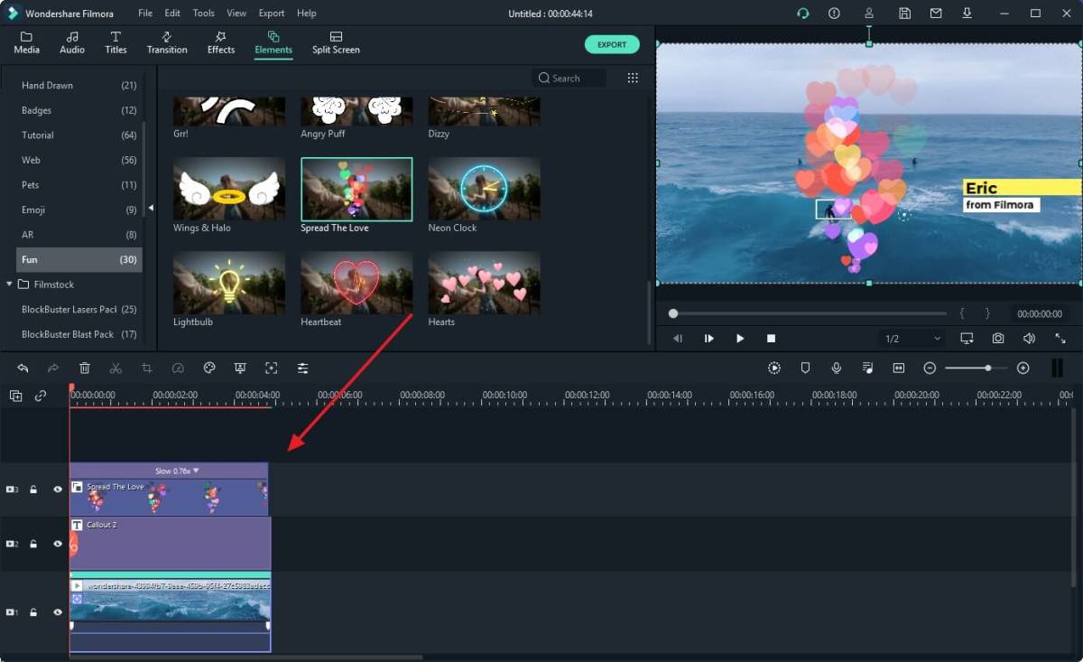The image size is (1083, 662).
Task: Open the preview quality 1/2 dropdown
Action: (912, 339)
